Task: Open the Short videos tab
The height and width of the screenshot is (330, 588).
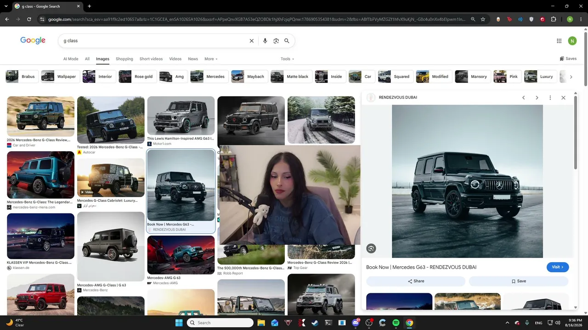Action: [x=151, y=59]
